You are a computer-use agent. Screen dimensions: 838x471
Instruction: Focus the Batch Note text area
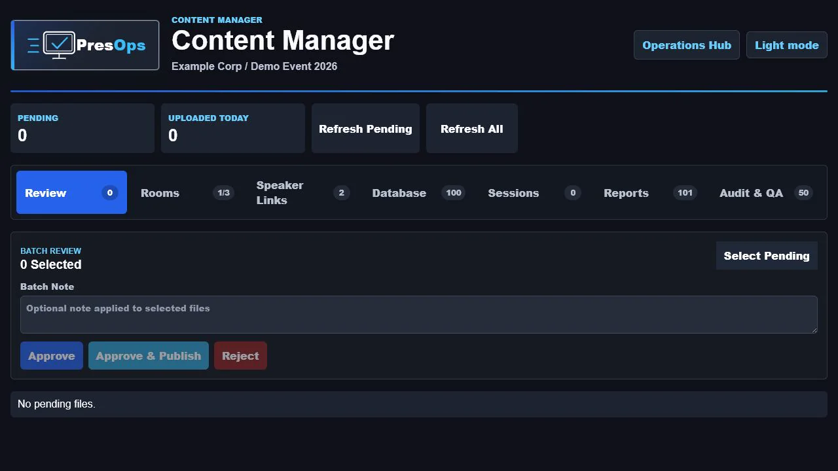point(419,315)
